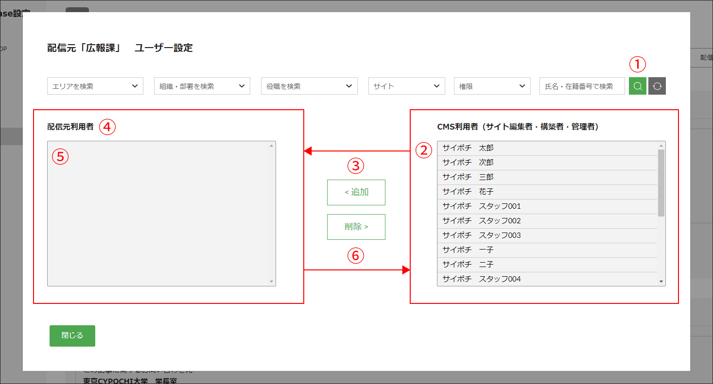Click the gray reset refresh icon
The height and width of the screenshot is (384, 713).
[657, 86]
